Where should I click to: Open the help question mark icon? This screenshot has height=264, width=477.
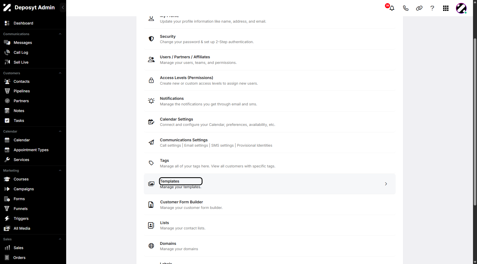[432, 8]
